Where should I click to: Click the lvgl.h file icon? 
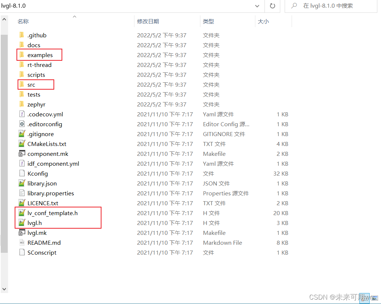point(22,223)
